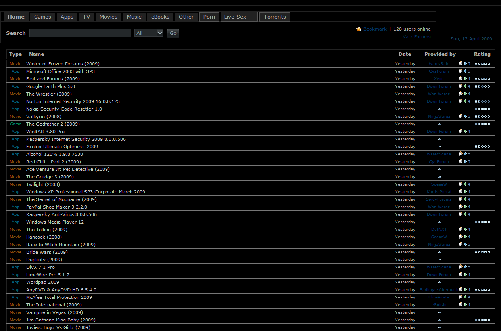Click inside the Search text field

tap(80, 33)
